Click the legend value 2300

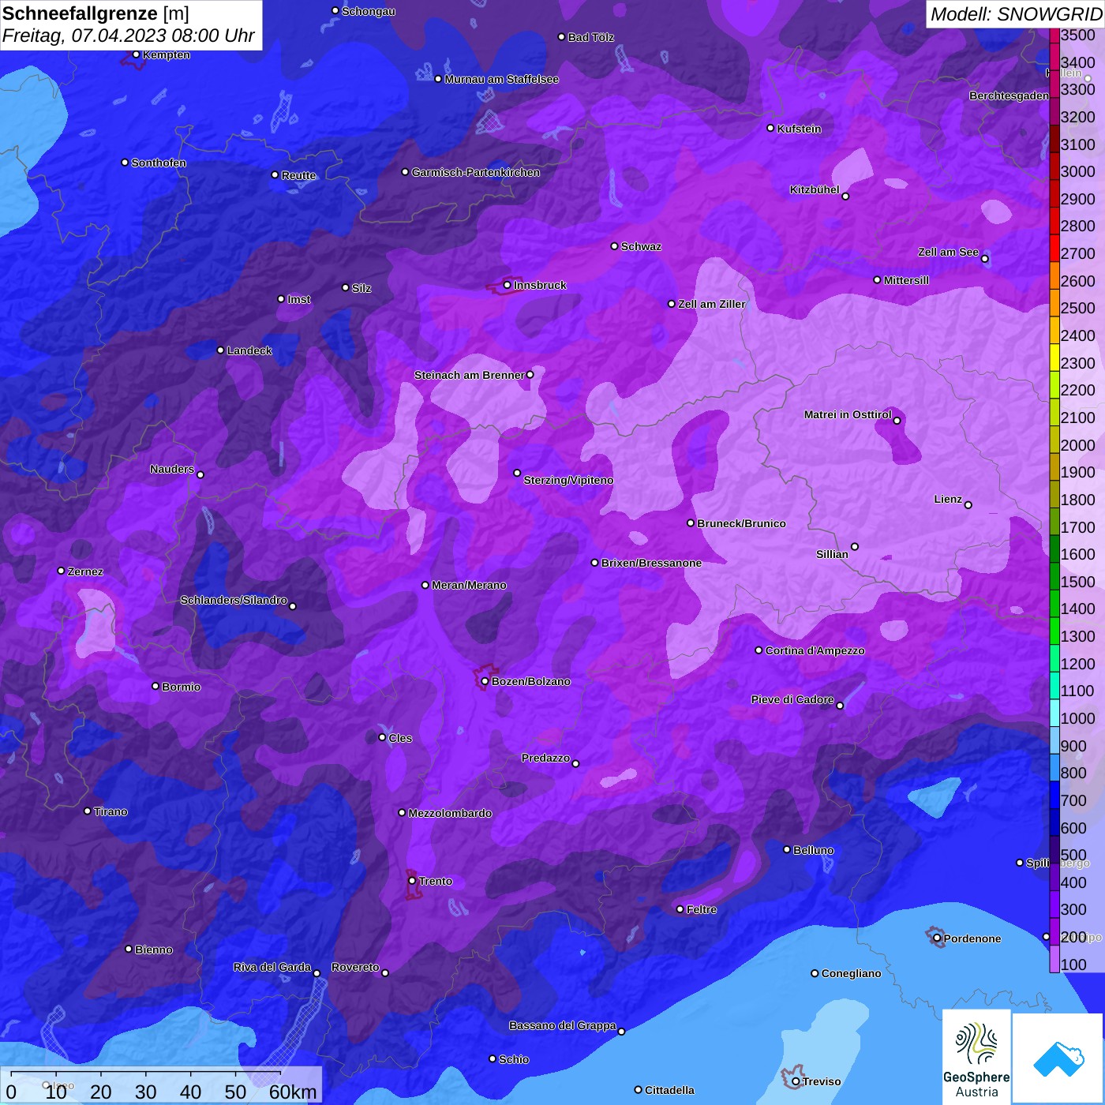coord(1077,363)
